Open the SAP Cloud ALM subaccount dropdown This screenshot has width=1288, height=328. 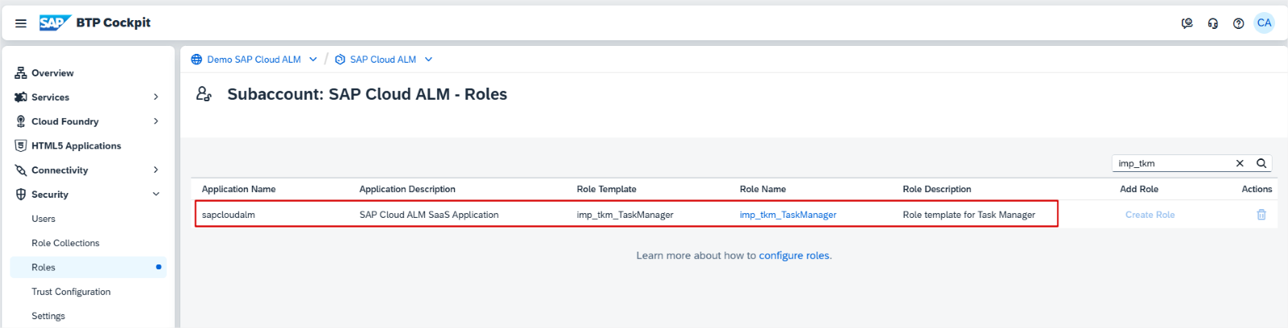point(428,59)
